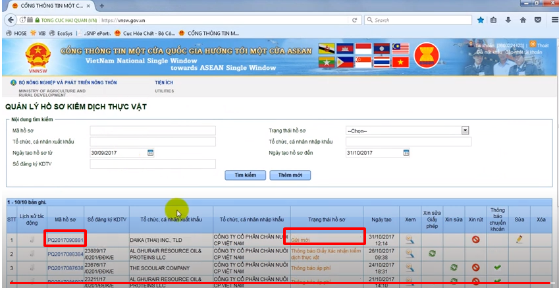Open record link PQ2017090881
Screen dimensions: 559x288
point(65,239)
